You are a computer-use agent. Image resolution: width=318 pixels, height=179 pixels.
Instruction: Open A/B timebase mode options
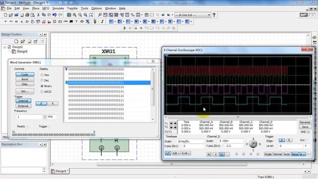176,154
